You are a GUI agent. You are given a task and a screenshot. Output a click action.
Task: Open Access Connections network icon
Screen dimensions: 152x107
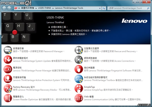79,60
